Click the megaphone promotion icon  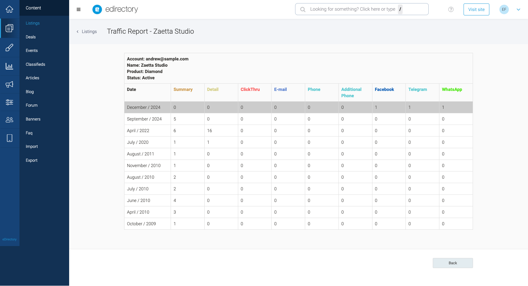pyautogui.click(x=9, y=84)
